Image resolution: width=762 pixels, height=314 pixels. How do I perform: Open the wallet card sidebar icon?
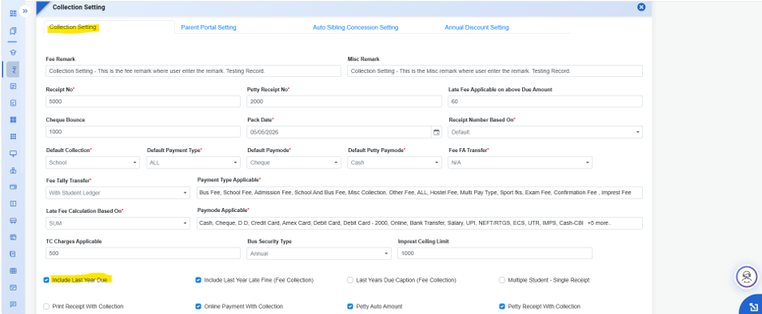click(x=13, y=187)
